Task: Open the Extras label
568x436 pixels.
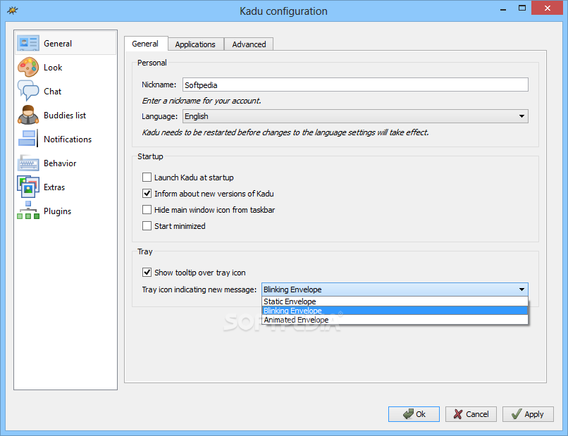Action: 54,187
